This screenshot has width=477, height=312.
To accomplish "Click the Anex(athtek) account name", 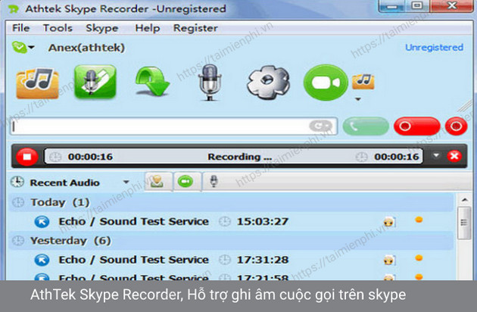I will pyautogui.click(x=87, y=48).
